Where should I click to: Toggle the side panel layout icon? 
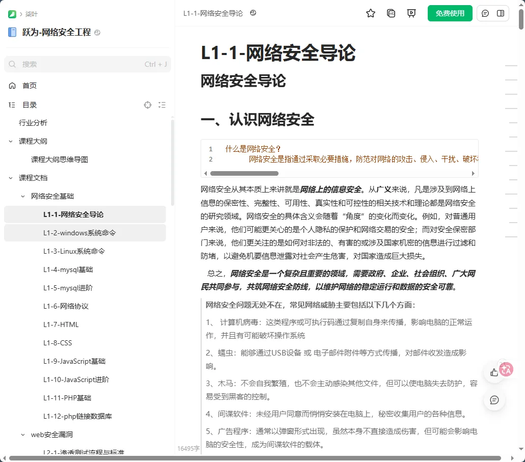pyautogui.click(x=501, y=13)
